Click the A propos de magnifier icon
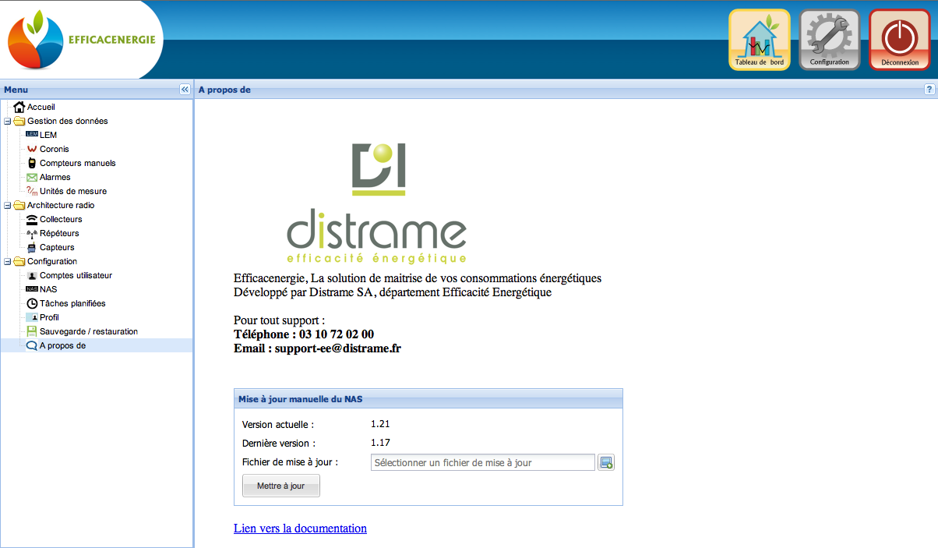The width and height of the screenshot is (938, 548). 32,345
